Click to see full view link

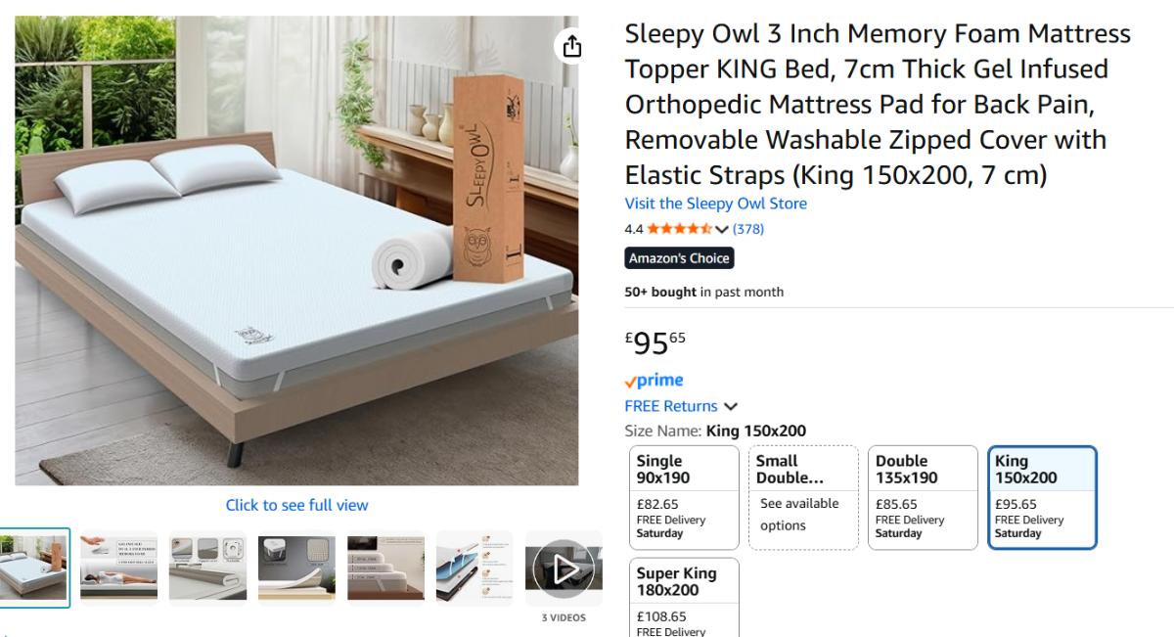pyautogui.click(x=296, y=505)
